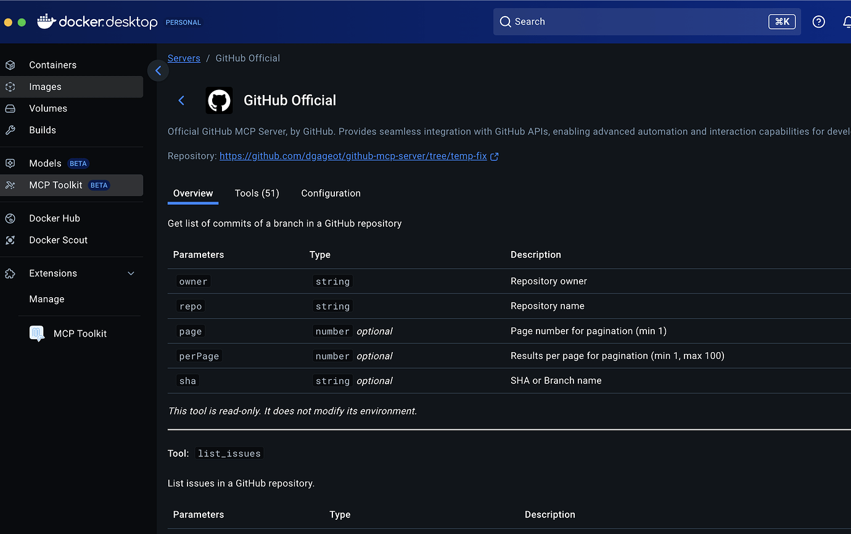
Task: Open the Manage extensions page
Action: (46, 299)
